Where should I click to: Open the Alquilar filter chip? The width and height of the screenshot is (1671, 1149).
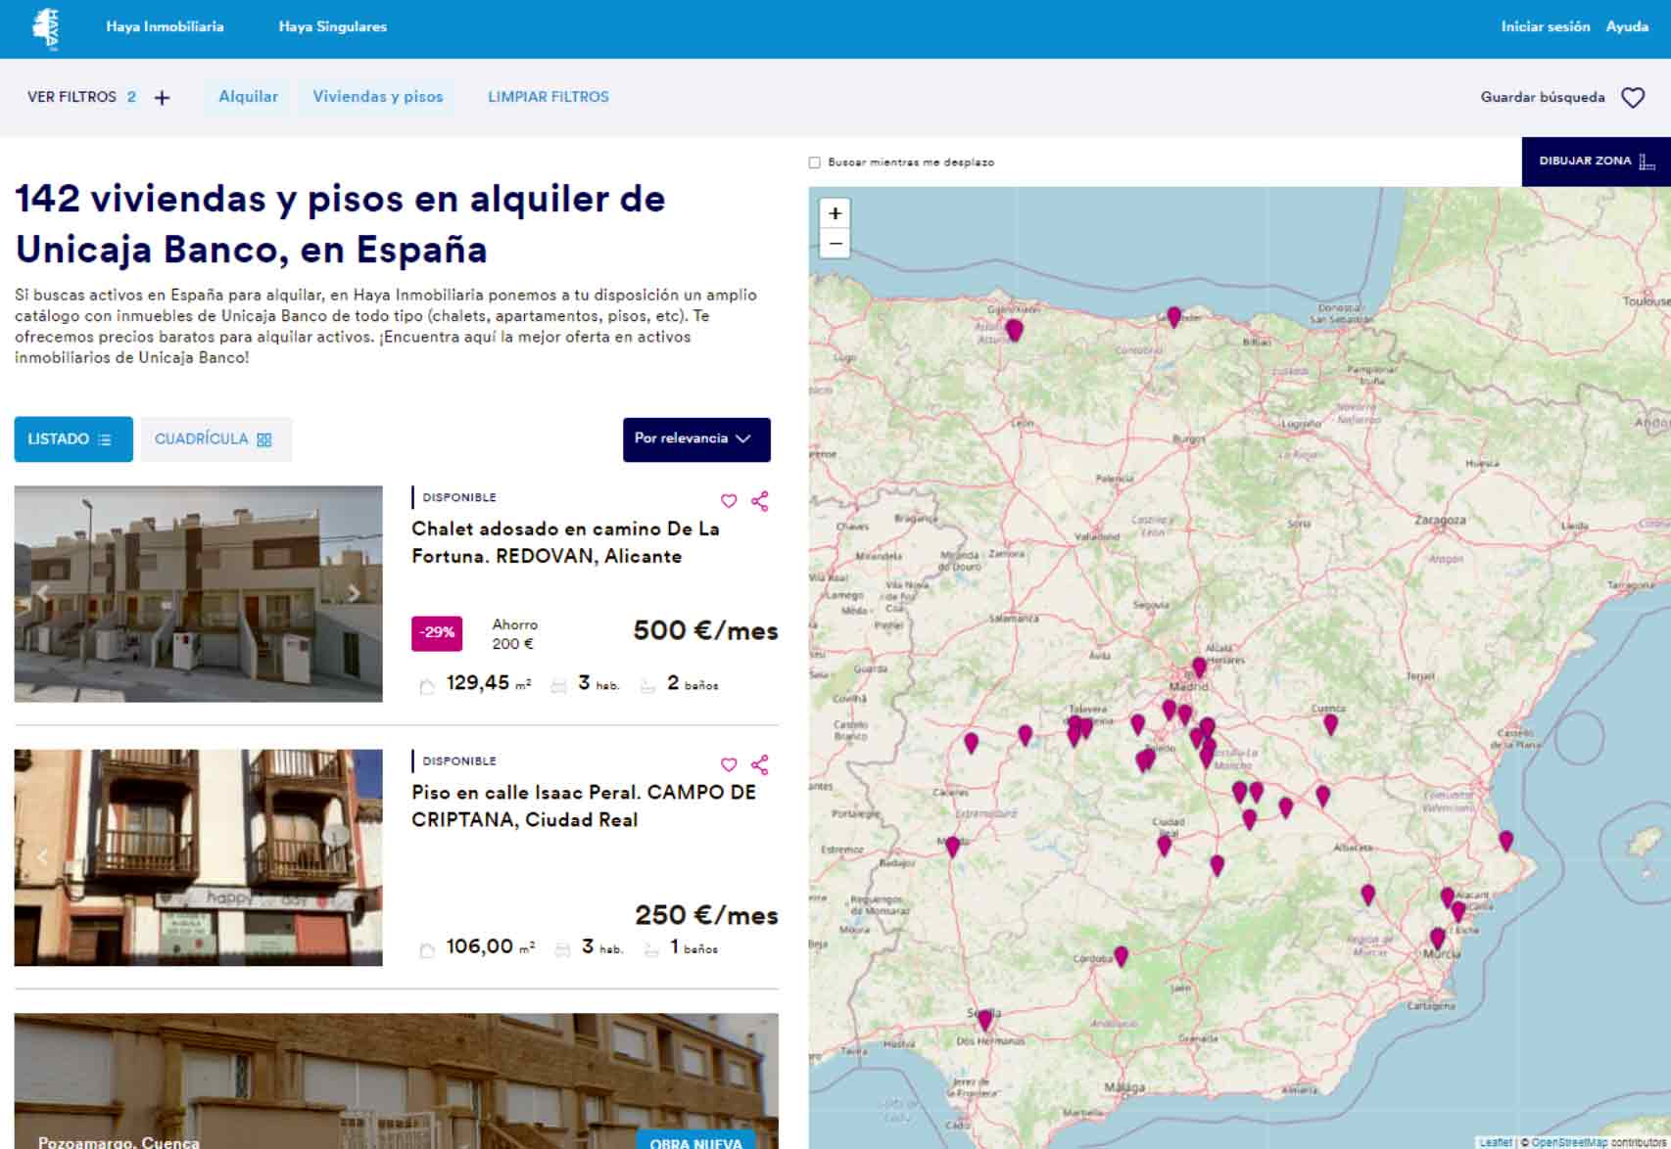(x=248, y=97)
